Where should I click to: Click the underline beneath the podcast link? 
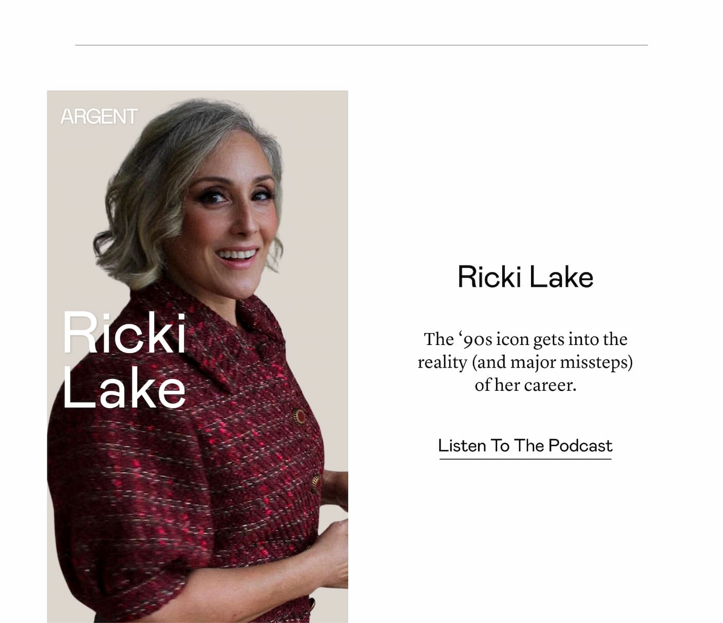[525, 458]
